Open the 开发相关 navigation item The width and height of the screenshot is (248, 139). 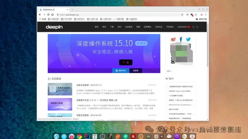pyautogui.click(x=170, y=27)
